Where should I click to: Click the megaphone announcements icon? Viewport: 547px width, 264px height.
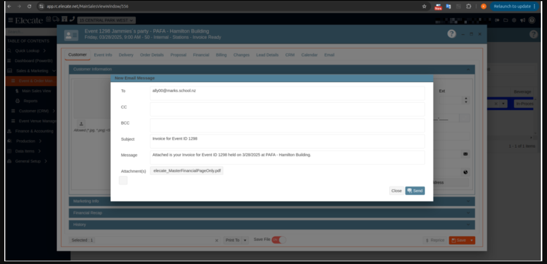click(x=522, y=20)
